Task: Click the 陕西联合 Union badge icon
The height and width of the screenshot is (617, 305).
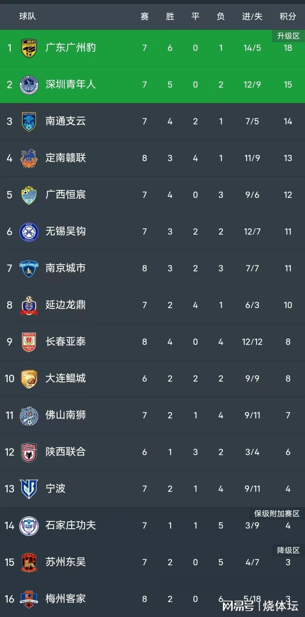Action: (29, 452)
